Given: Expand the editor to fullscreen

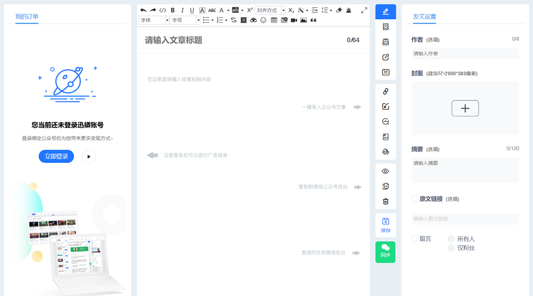Looking at the screenshot, I should click(364, 10).
